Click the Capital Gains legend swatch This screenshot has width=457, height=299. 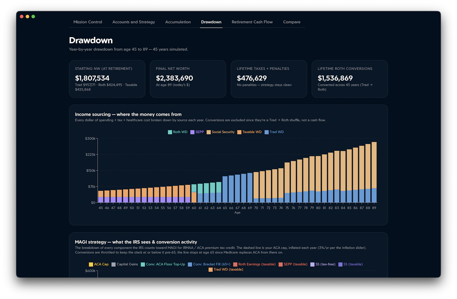pyautogui.click(x=113, y=264)
